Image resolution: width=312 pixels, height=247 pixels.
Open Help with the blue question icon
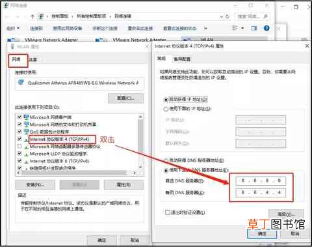point(266,28)
